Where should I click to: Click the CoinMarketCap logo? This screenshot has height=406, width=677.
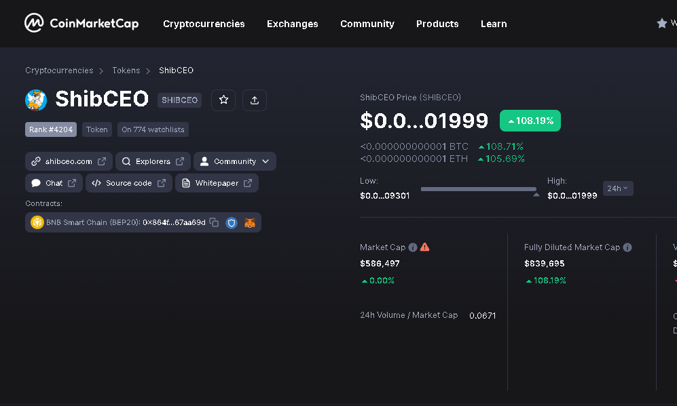coord(81,22)
